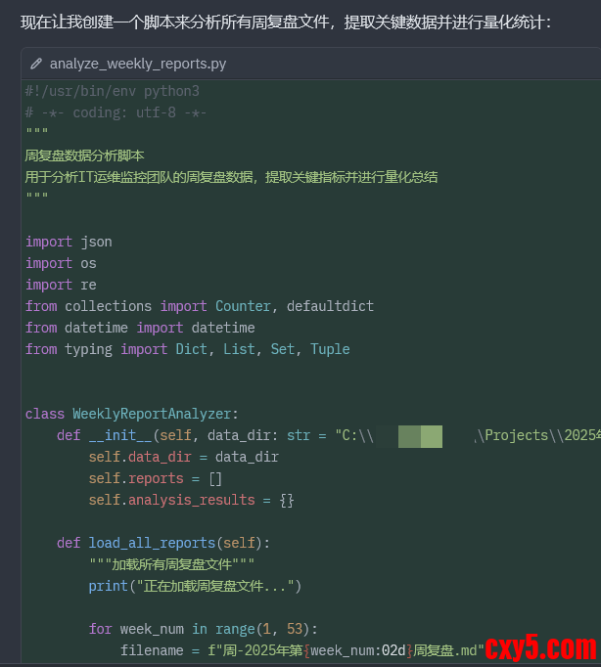This screenshot has height=667, width=601.
Task: Click the 'import os' line
Action: pos(61,263)
